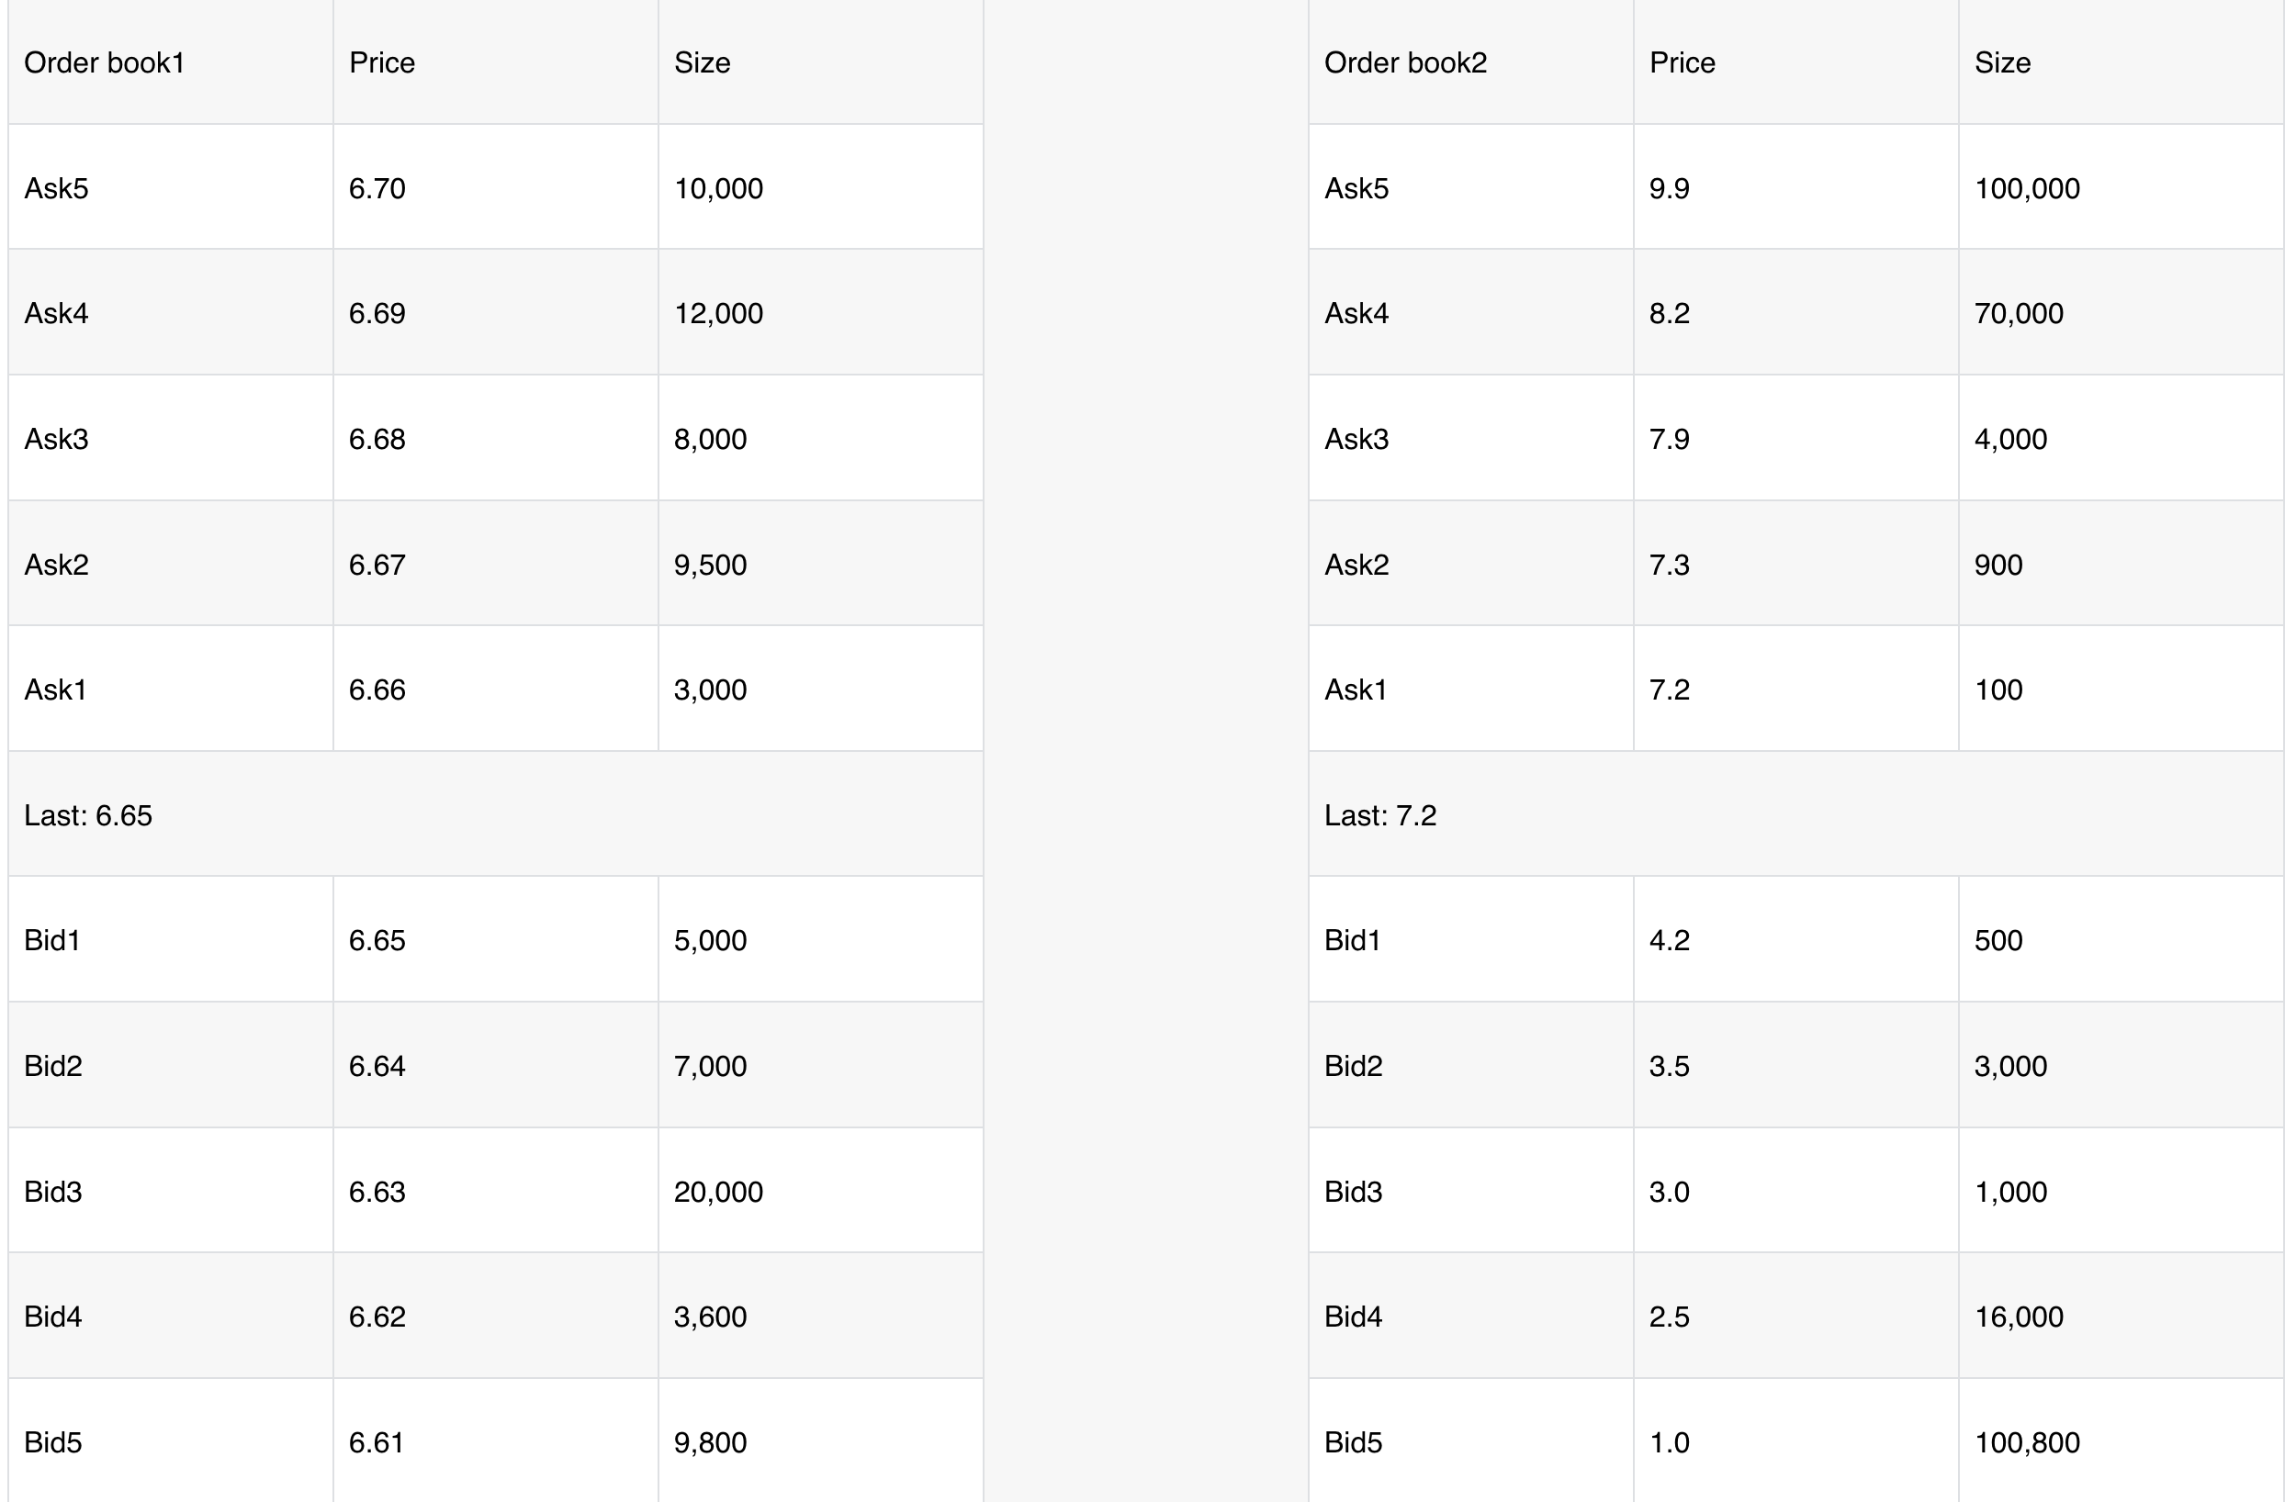Select Bid1 price 6.65
Screen dimensions: 2296x1502
click(496, 939)
